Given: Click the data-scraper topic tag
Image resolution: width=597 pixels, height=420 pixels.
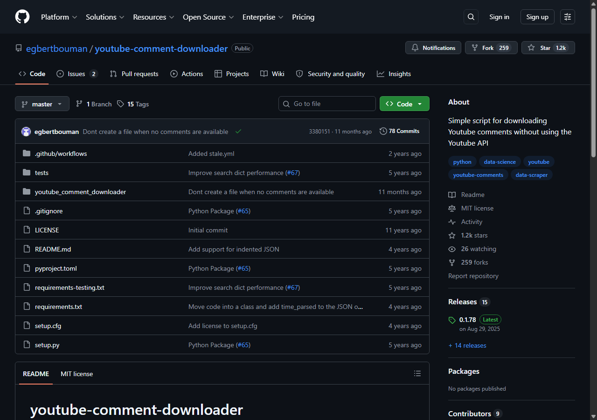Looking at the screenshot, I should 532,175.
